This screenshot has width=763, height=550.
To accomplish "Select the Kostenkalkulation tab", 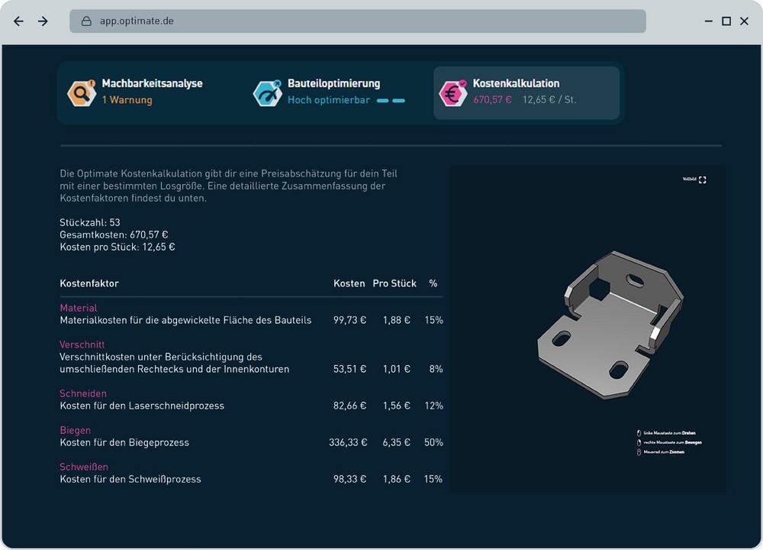I will (x=516, y=83).
